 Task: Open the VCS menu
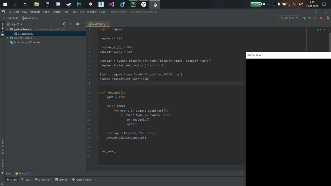(82, 12)
